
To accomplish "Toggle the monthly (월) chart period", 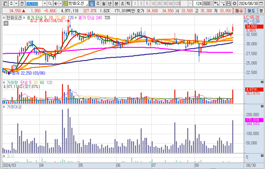I will pos(103,3).
